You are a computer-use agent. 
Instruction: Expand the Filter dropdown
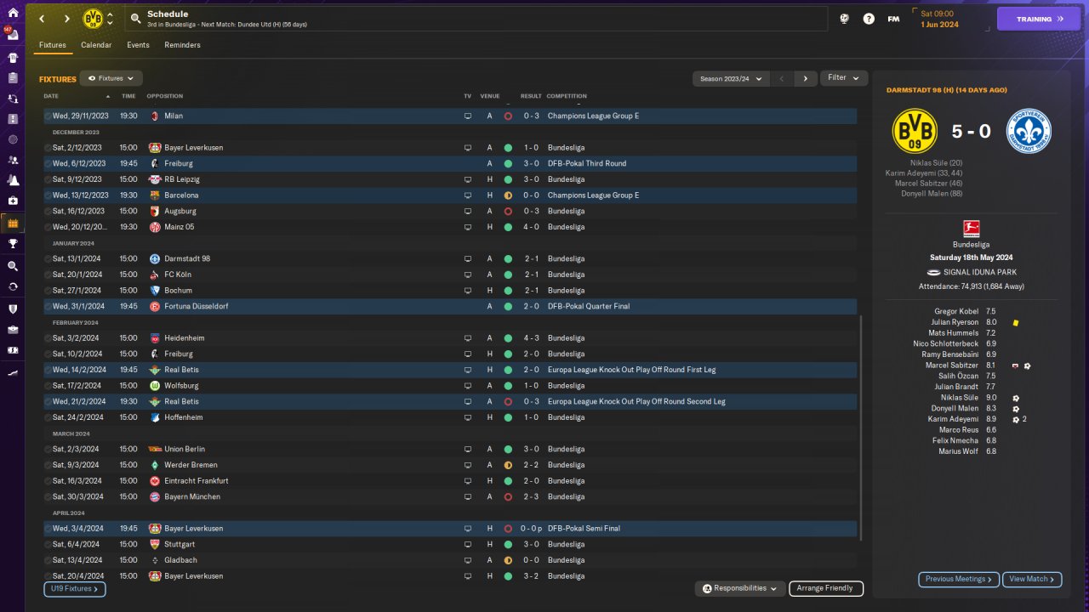click(x=844, y=78)
